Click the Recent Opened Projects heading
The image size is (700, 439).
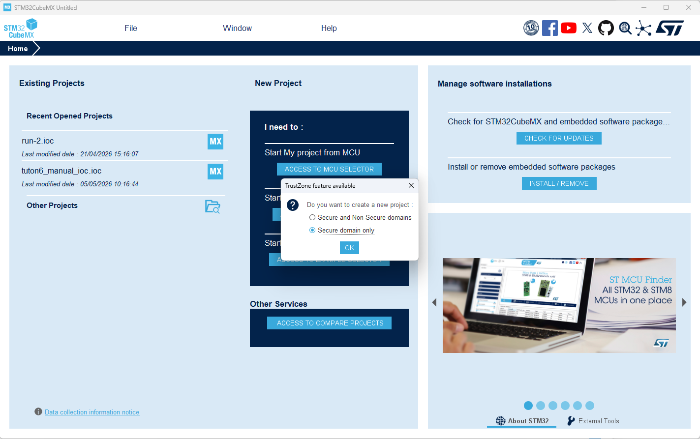click(69, 116)
